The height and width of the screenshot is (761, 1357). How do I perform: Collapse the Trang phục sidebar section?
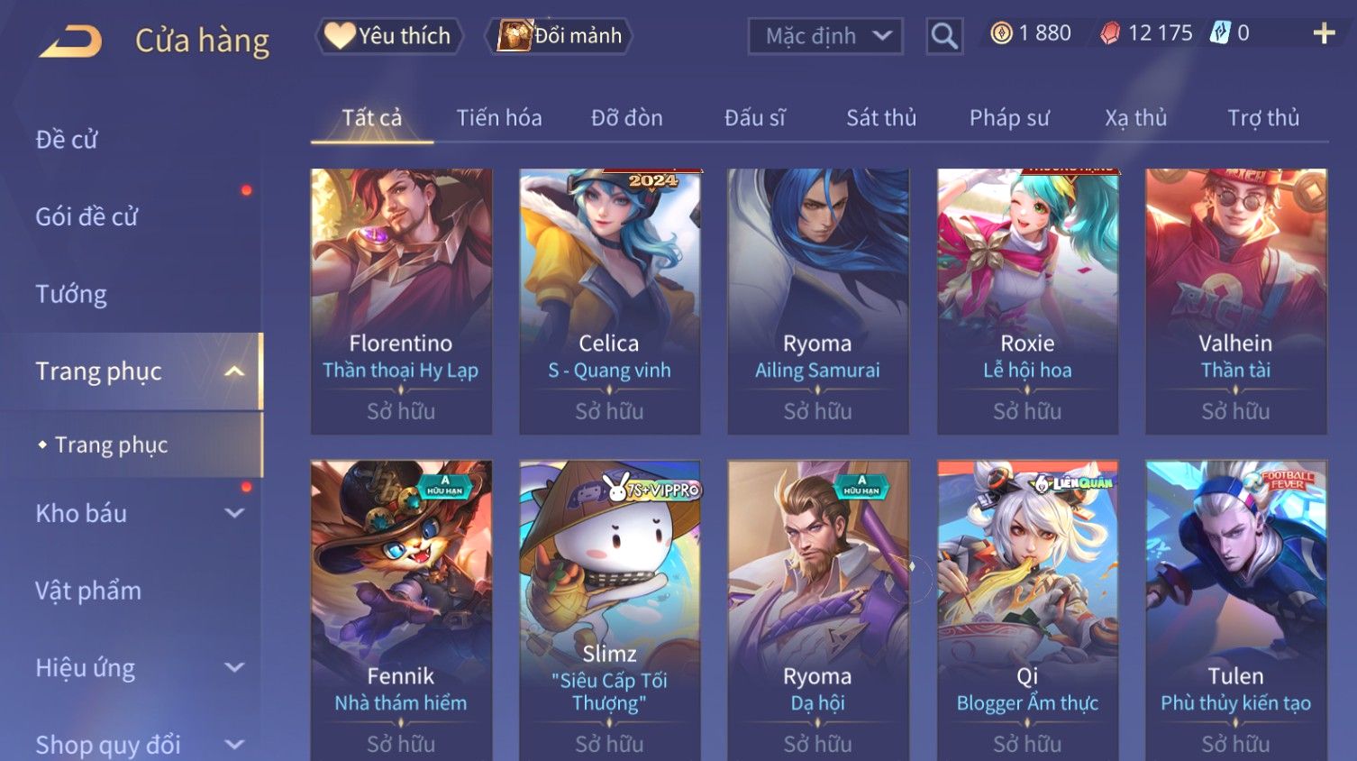234,371
